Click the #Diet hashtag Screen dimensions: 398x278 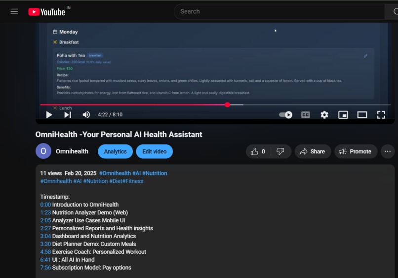[116, 181]
